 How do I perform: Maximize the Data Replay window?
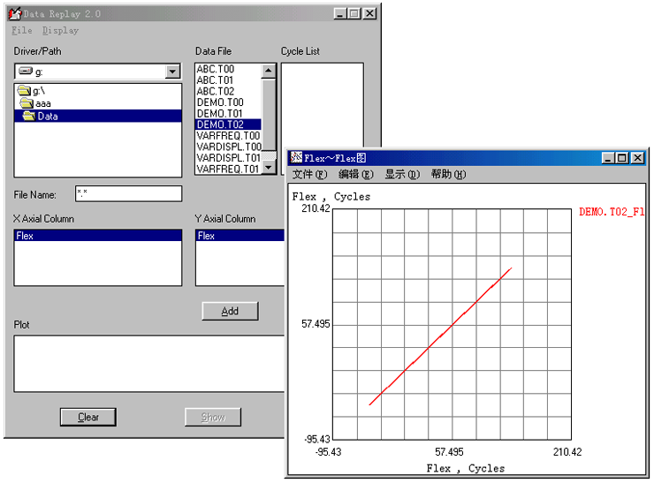354,14
